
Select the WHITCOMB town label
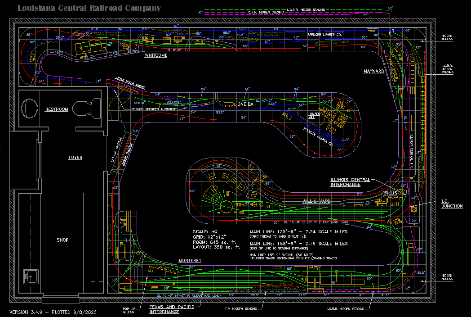click(x=156, y=55)
